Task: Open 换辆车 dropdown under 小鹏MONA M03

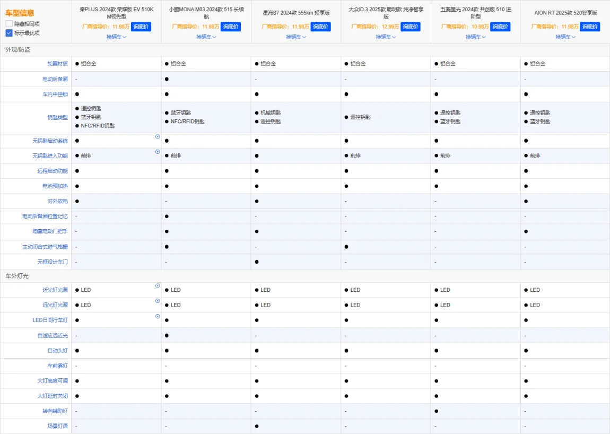Action: pos(206,37)
